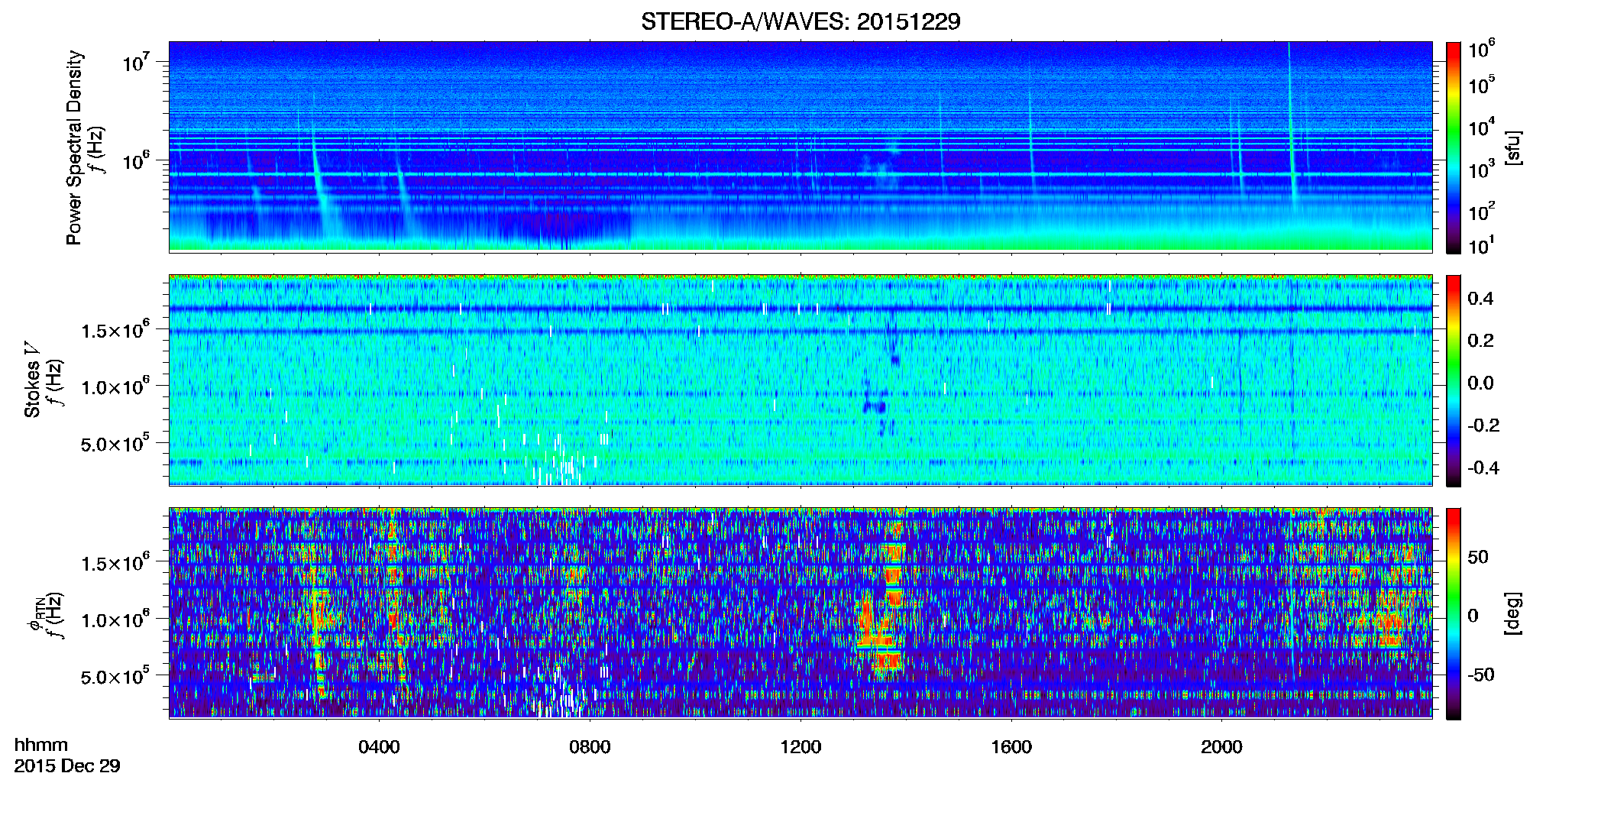This screenshot has height=825, width=1601.
Task: Pick the Stokes V color bar
Action: tap(1454, 380)
